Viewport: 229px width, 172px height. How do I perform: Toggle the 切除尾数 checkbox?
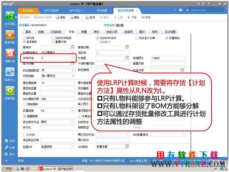pyautogui.click(x=24, y=104)
